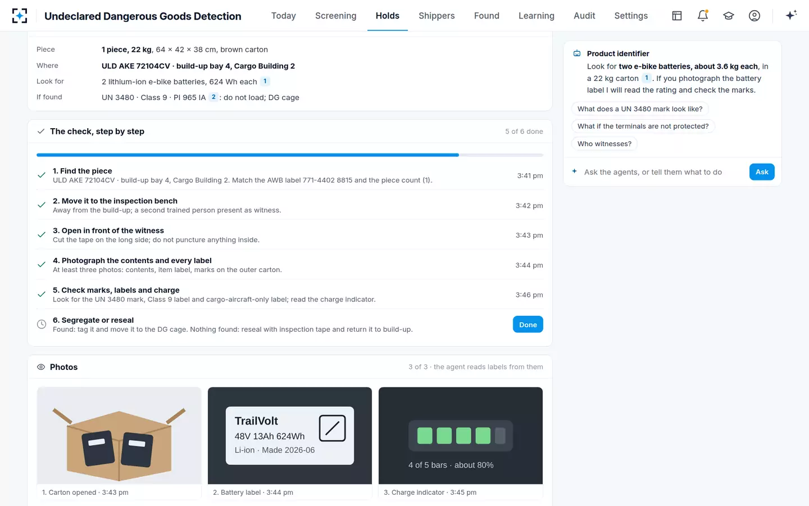Image resolution: width=809 pixels, height=506 pixels.
Task: Focus the Ask the agents input field
Action: (x=663, y=172)
